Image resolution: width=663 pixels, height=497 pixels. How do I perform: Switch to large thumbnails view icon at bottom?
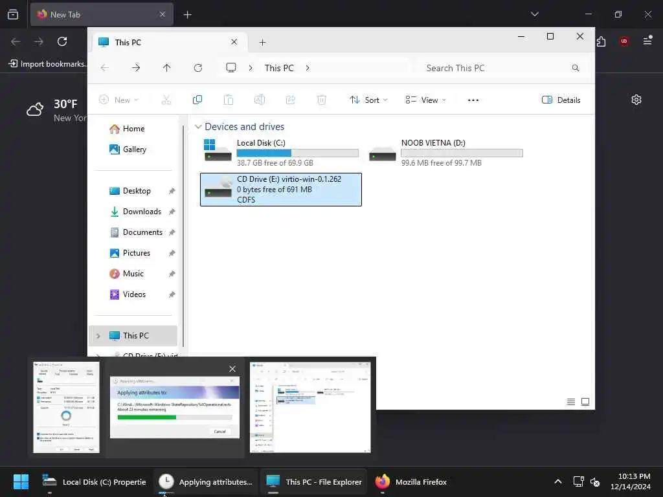(x=585, y=402)
